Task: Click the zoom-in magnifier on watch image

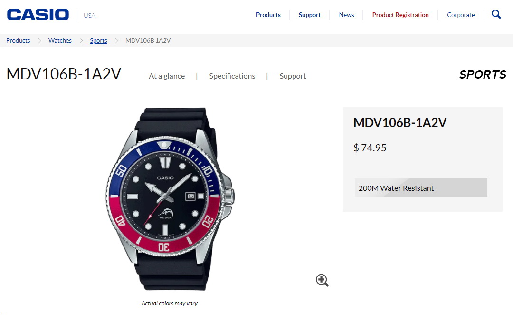Action: point(322,280)
